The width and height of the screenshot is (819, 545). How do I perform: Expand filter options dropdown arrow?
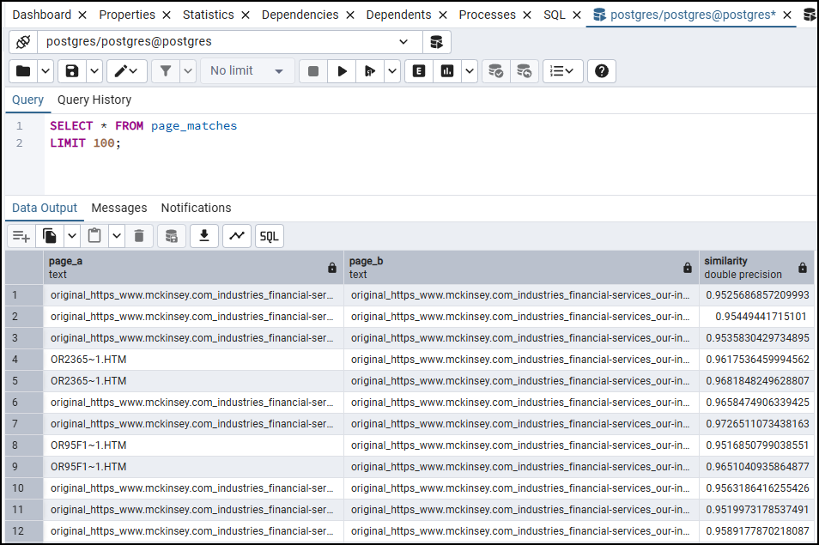(188, 71)
